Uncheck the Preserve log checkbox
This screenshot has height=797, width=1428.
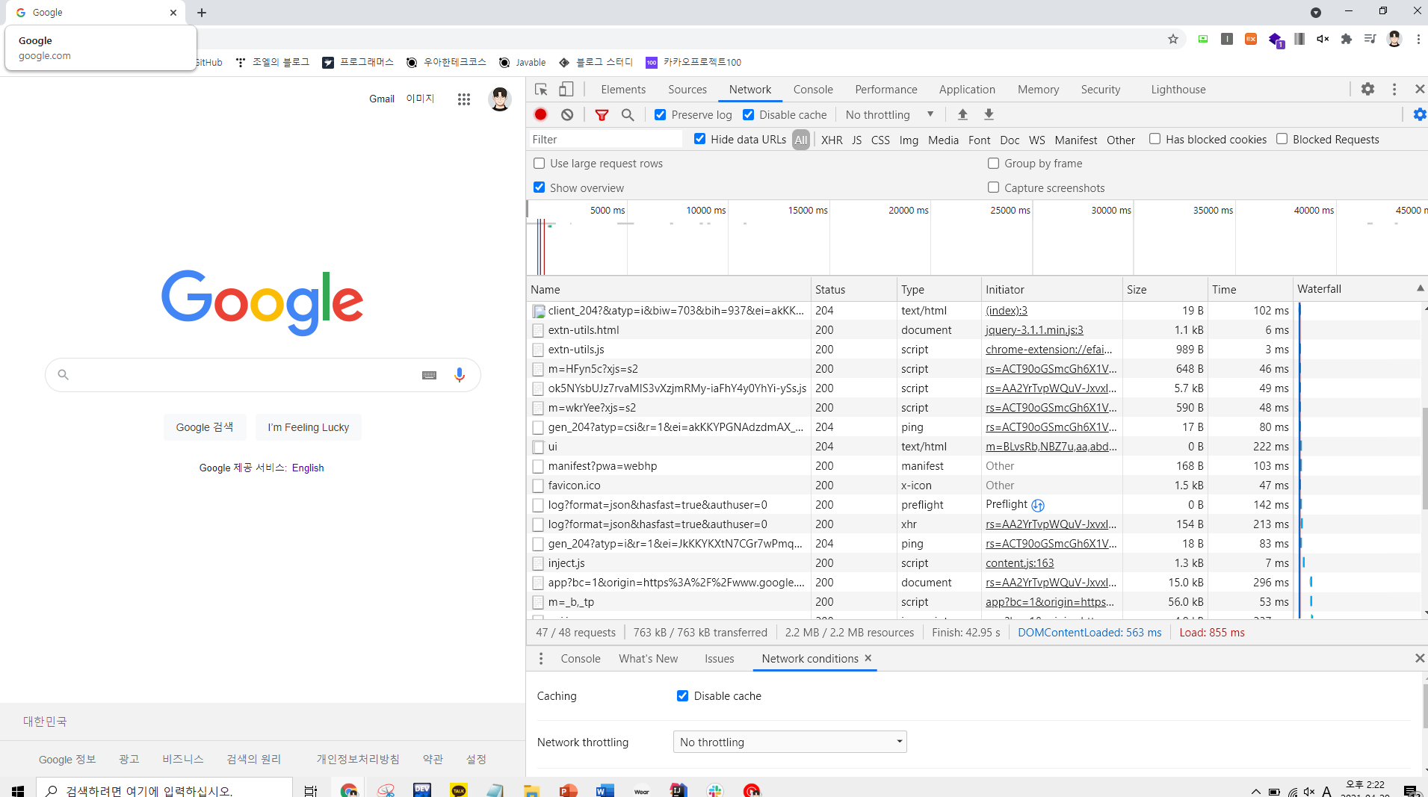661,114
